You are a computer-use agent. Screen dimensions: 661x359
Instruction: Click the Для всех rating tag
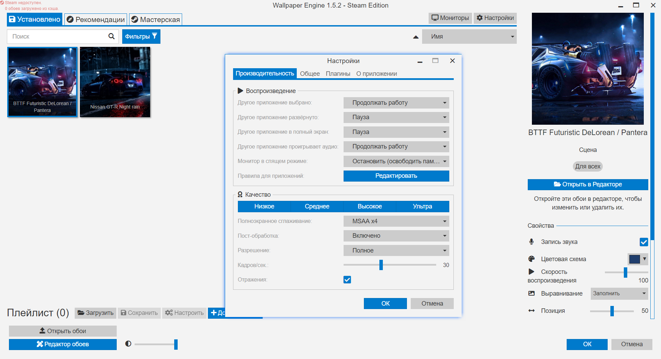[x=588, y=166]
